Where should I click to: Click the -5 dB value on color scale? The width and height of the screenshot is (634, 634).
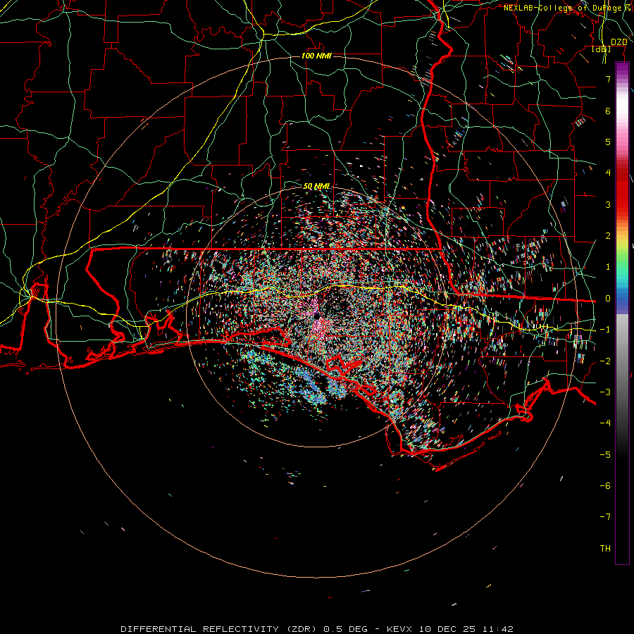pos(605,455)
